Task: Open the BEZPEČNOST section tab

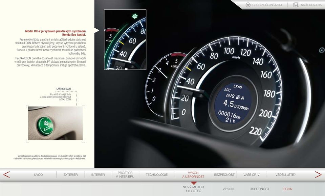Action: [x=224, y=175]
